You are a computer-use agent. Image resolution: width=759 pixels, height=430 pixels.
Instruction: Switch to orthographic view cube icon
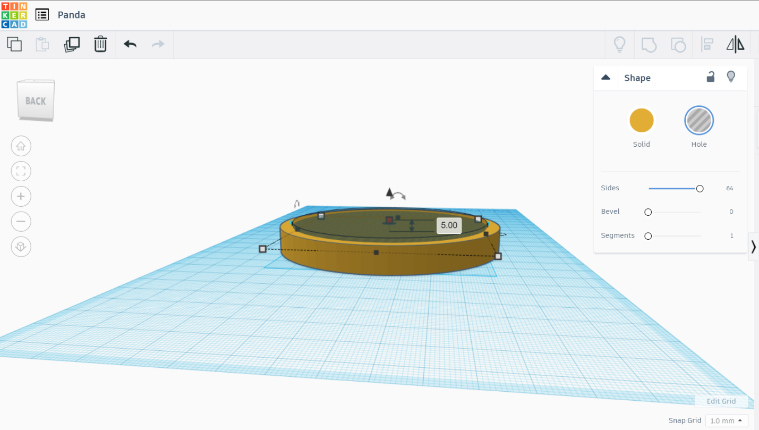point(21,247)
